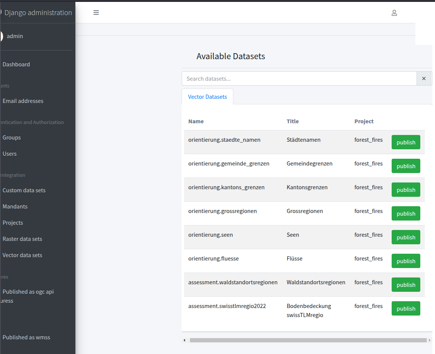Publish the Bodenbedeckung swissTLMregio dataset
435x354 pixels.
(x=406, y=309)
